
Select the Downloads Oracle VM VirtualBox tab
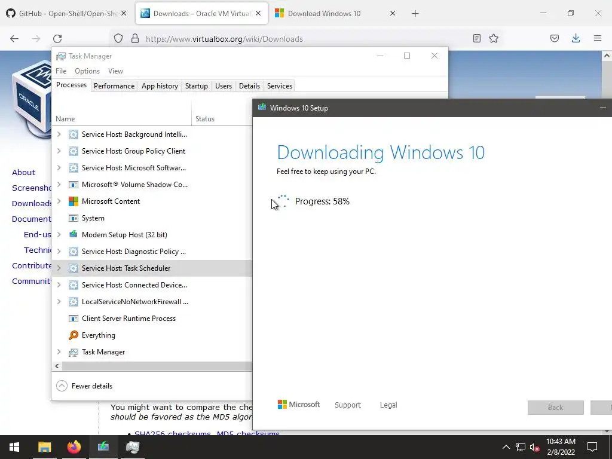coord(201,13)
